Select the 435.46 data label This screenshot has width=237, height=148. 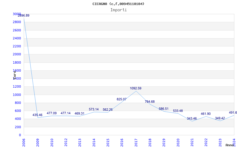tap(38, 115)
